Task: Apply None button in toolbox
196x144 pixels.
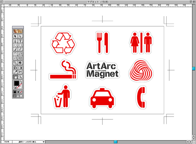Action: pyautogui.click(x=21, y=92)
